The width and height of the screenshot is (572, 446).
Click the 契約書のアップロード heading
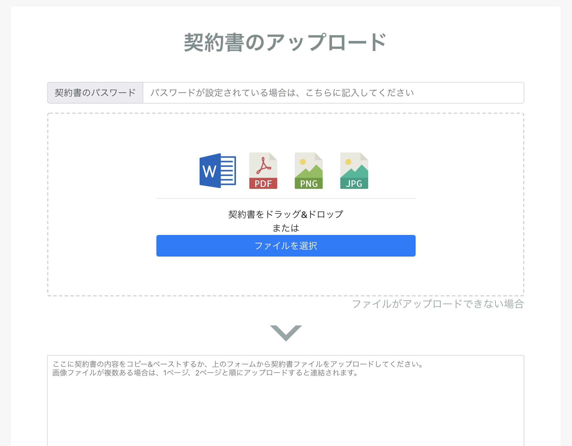285,43
